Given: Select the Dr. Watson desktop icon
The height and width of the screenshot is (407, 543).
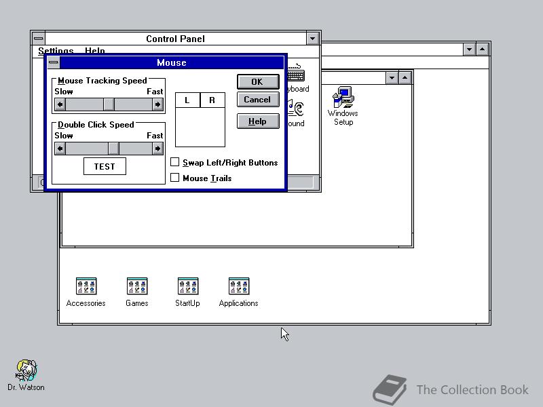Looking at the screenshot, I should (x=26, y=376).
